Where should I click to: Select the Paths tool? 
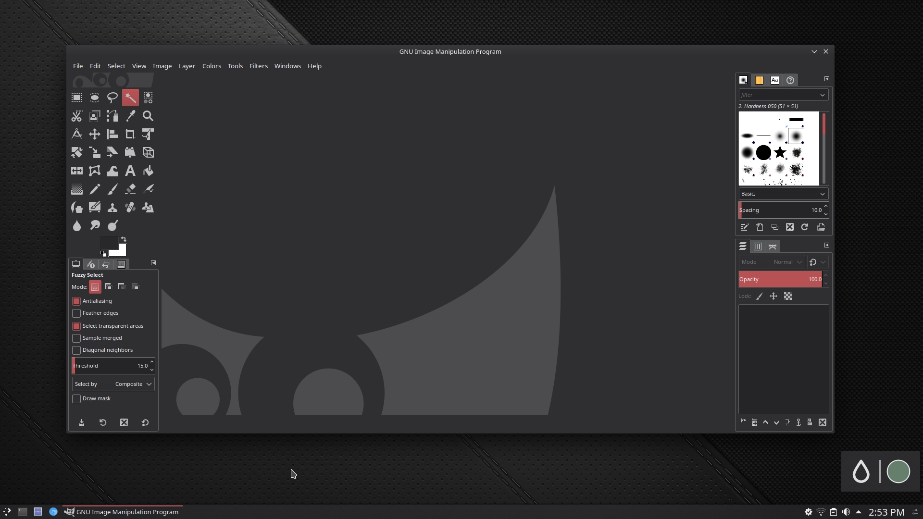pyautogui.click(x=112, y=116)
